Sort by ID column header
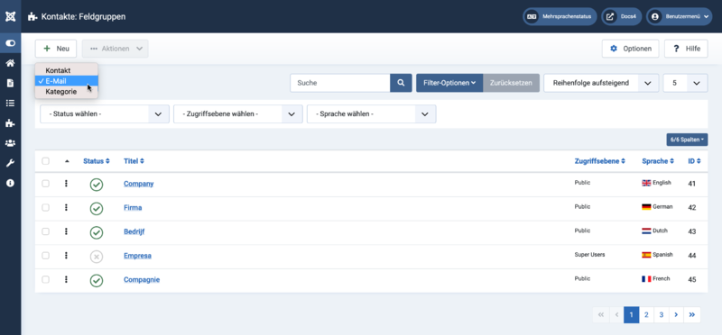The height and width of the screenshot is (335, 722). [x=694, y=161]
